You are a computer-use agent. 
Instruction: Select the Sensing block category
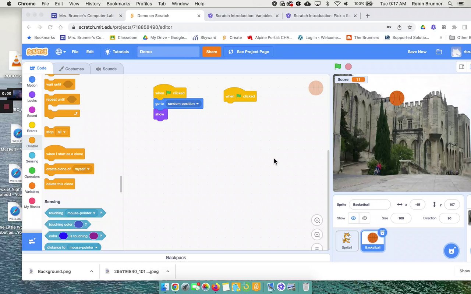32,158
